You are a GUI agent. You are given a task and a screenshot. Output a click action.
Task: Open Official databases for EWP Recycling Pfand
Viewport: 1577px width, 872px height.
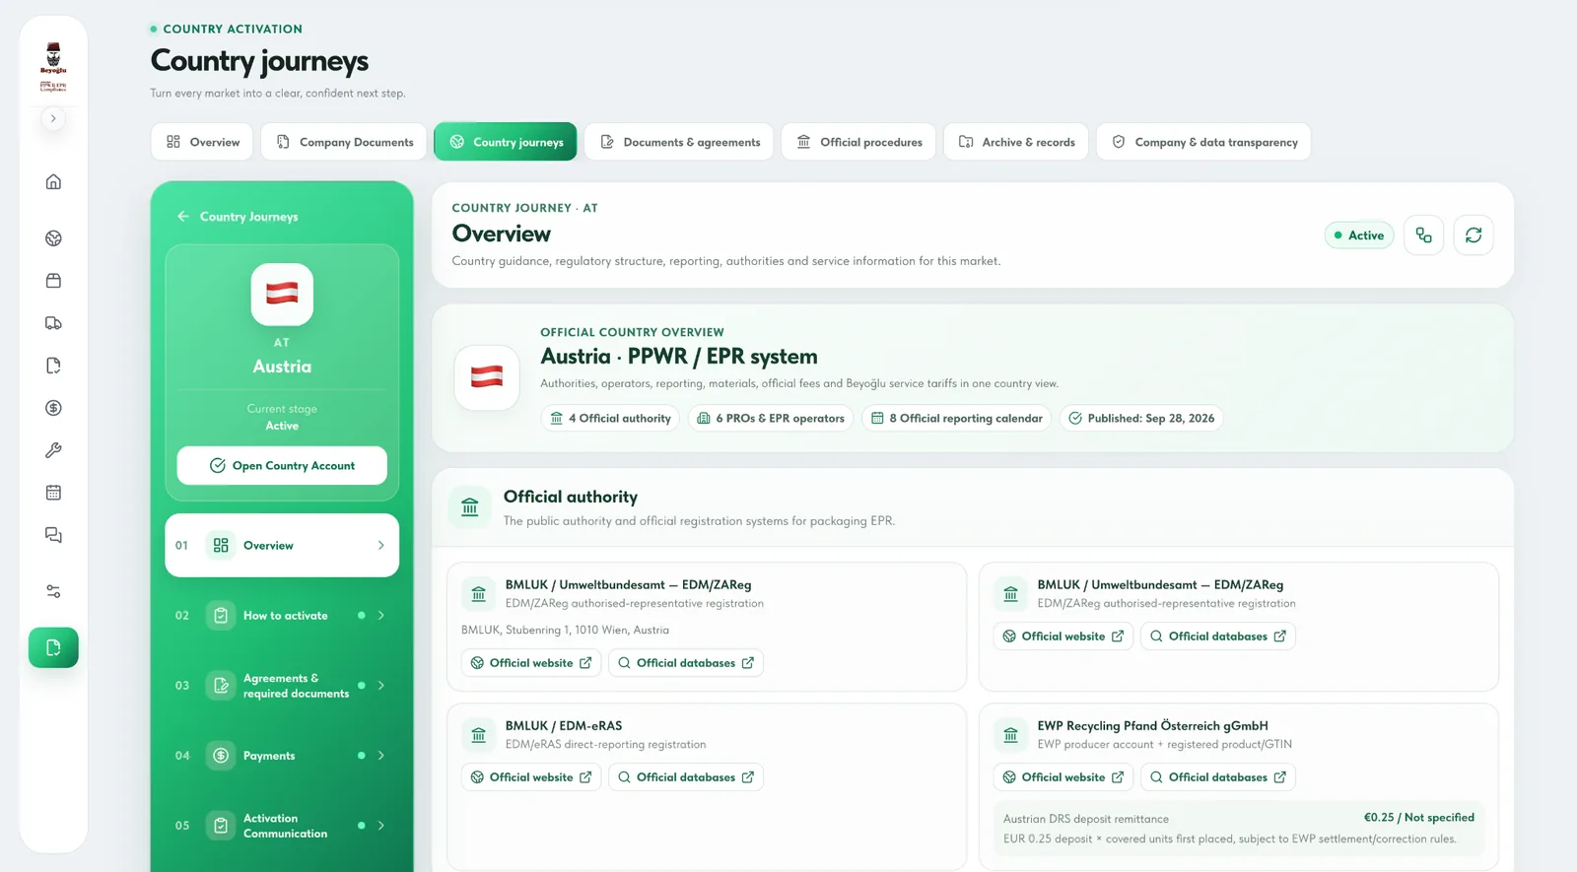point(1218,777)
